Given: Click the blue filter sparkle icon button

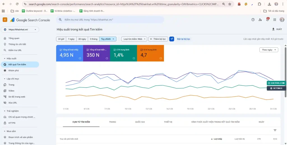Looking at the screenshot, I should pos(172,39).
